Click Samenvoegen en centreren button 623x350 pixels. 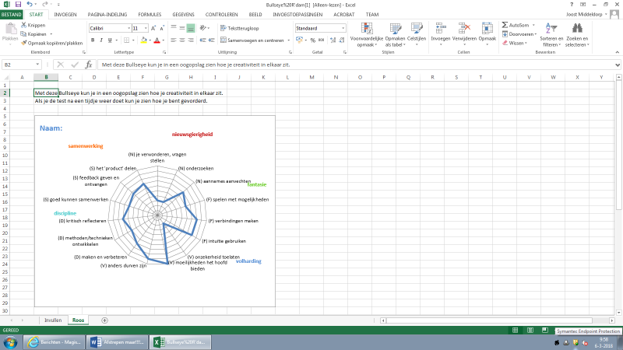tap(251, 40)
